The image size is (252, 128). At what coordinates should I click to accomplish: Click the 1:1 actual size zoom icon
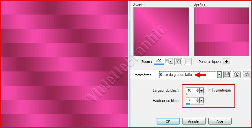click(188, 62)
